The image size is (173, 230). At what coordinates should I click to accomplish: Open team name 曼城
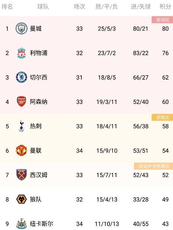tap(36, 28)
